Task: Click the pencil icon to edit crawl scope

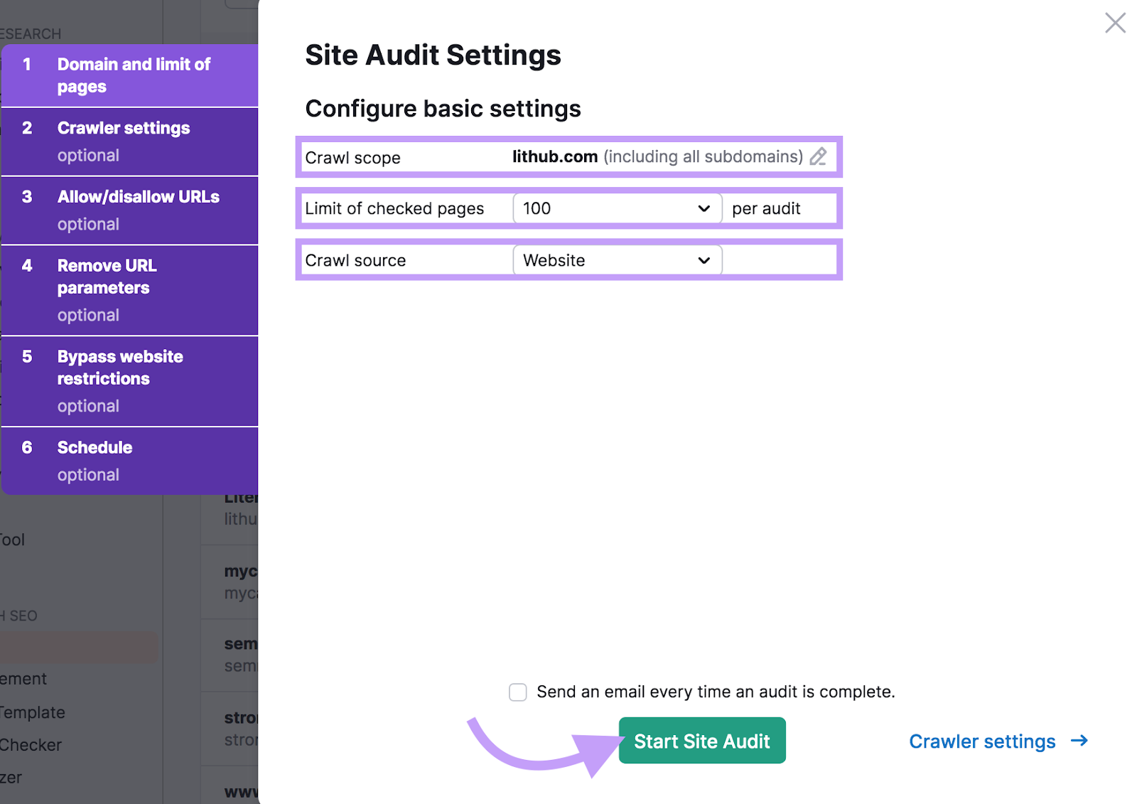Action: tap(818, 156)
